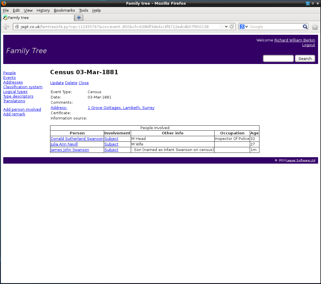Open the Classification system page
This screenshot has width=321, height=284.
point(23,87)
